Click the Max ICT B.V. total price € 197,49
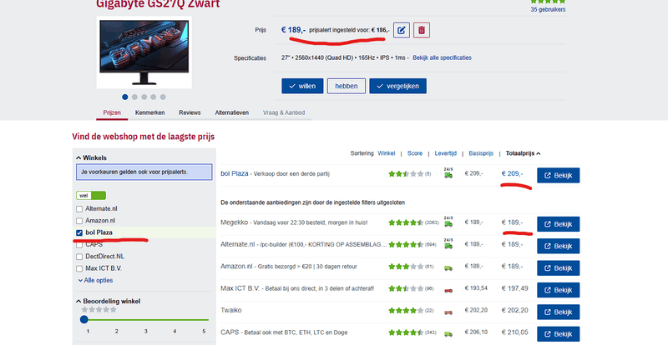Screen dimensions: 668x345 pyautogui.click(x=514, y=288)
